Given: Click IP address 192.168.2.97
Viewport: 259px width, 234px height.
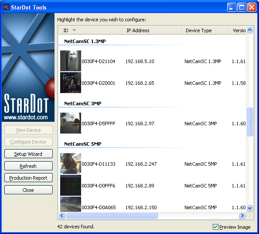Looking at the screenshot, I should [x=140, y=124].
